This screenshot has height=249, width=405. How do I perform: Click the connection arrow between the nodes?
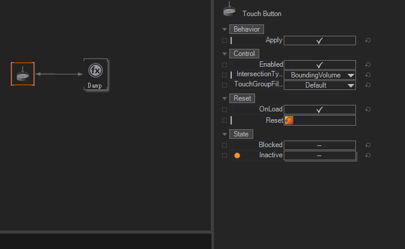point(59,74)
